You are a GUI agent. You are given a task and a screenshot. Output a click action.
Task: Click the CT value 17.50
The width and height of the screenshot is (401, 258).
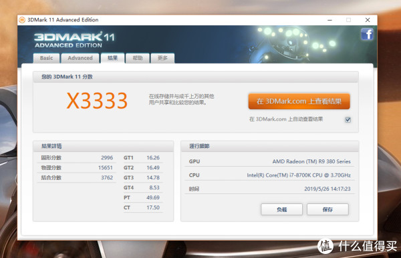tap(153, 207)
